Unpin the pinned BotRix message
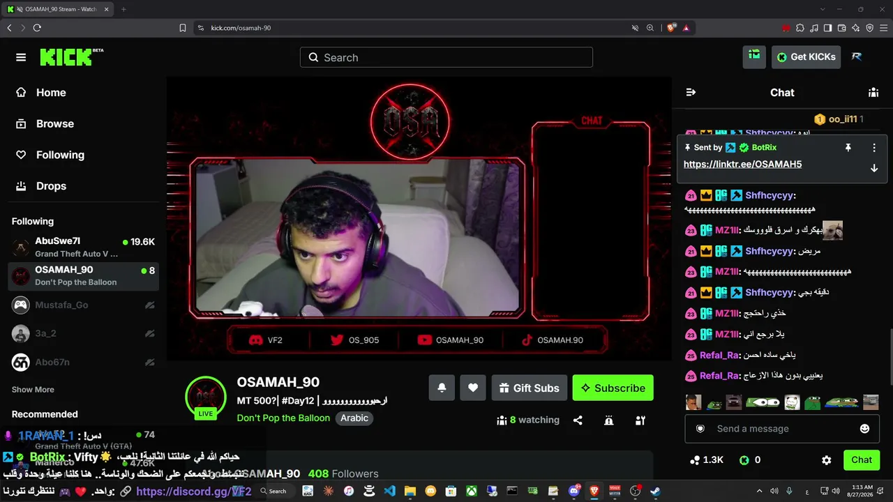893x502 pixels. 848,148
